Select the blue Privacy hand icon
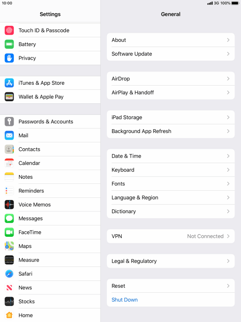Screen dimensions: 241x322 point(9,58)
